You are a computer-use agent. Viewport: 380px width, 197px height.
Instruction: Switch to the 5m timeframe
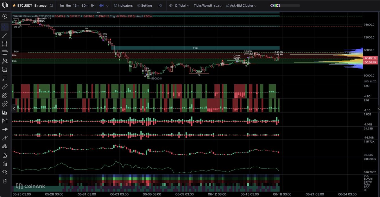68,6
